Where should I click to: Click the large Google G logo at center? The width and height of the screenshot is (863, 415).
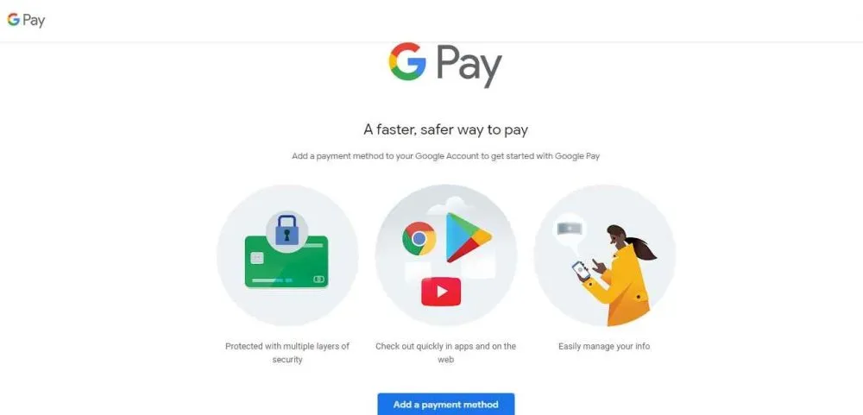pos(407,61)
